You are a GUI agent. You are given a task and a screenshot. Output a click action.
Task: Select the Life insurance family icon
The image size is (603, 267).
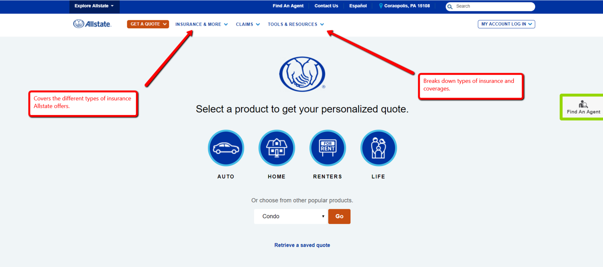pos(378,148)
